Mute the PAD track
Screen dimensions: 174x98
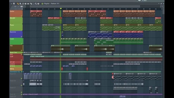21,50
